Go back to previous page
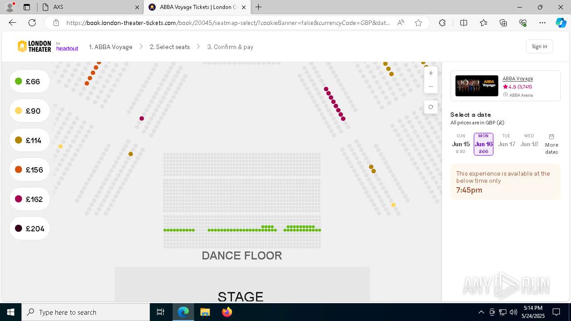 [12, 23]
